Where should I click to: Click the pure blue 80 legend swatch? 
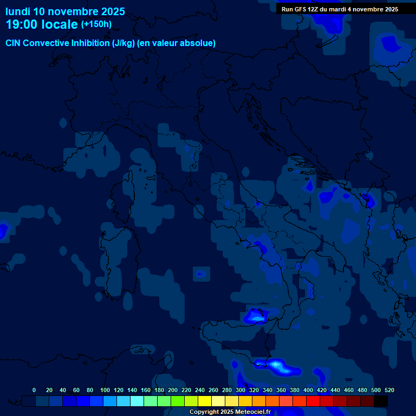[83, 401]
